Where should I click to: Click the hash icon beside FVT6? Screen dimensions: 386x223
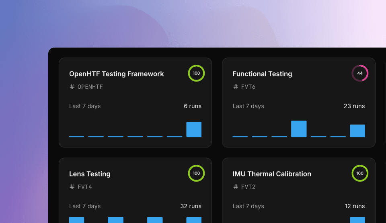point(236,87)
